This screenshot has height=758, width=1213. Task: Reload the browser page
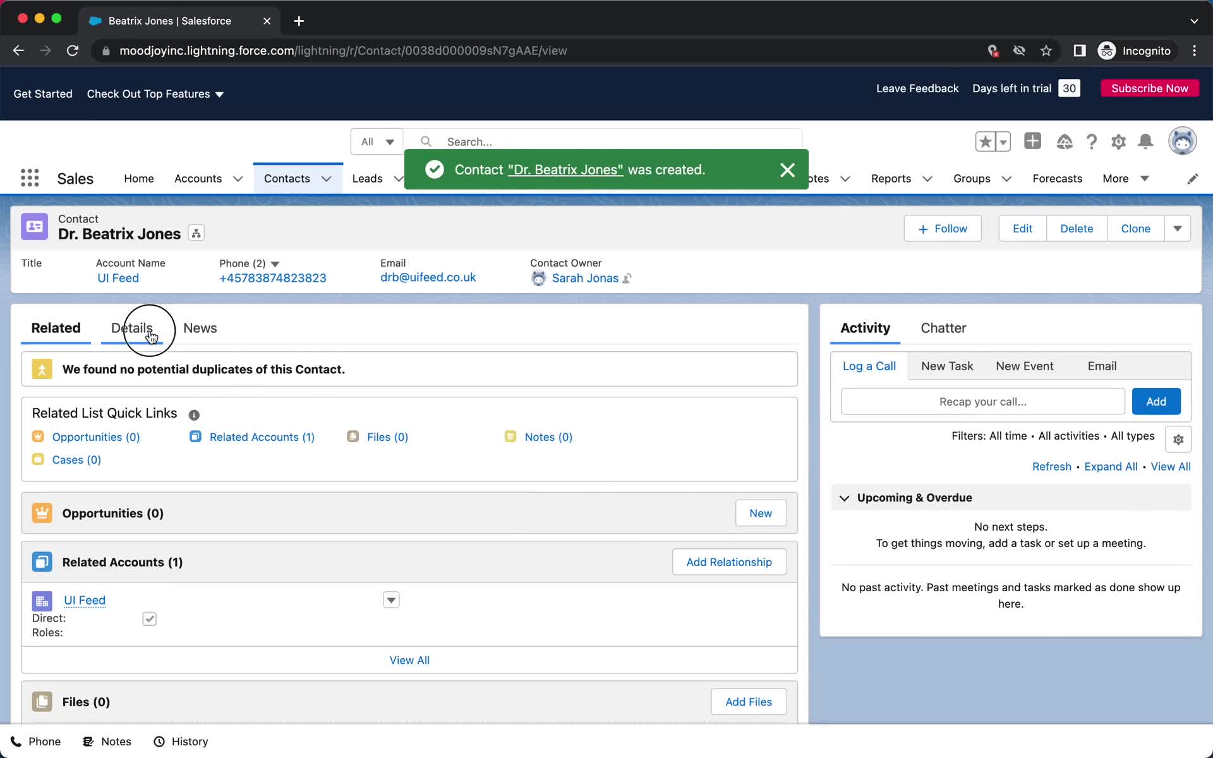(73, 51)
